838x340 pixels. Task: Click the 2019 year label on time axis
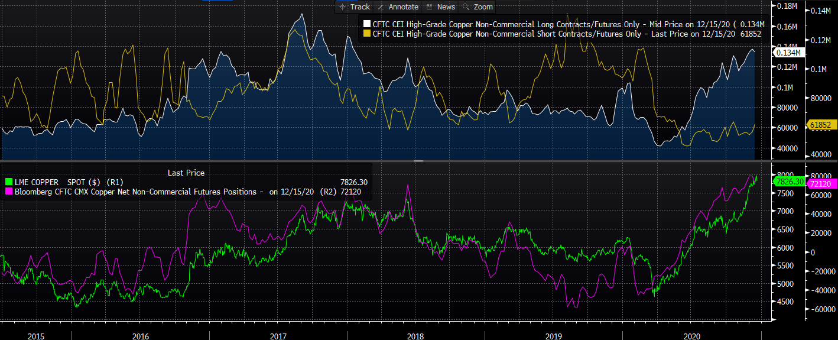tap(554, 335)
